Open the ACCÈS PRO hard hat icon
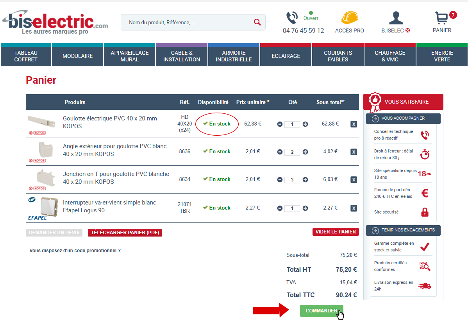The height and width of the screenshot is (321, 468). (349, 18)
